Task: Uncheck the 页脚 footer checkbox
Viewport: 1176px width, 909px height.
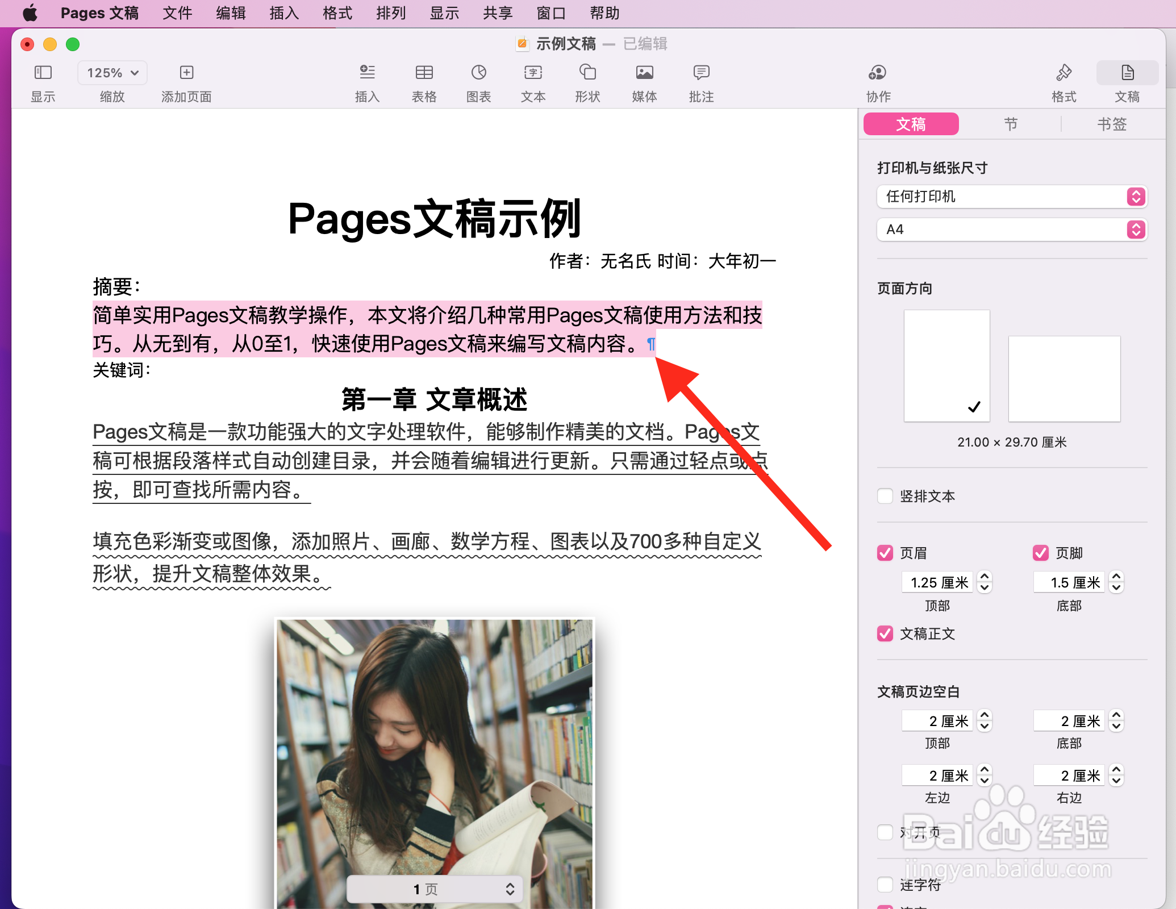Action: pos(1041,553)
